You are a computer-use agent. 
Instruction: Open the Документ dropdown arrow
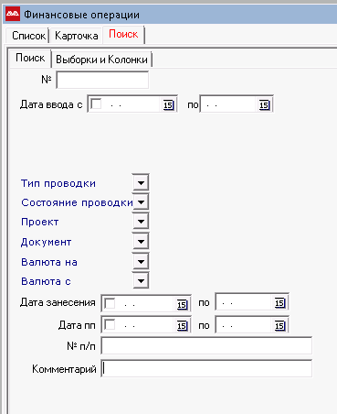[141, 242]
